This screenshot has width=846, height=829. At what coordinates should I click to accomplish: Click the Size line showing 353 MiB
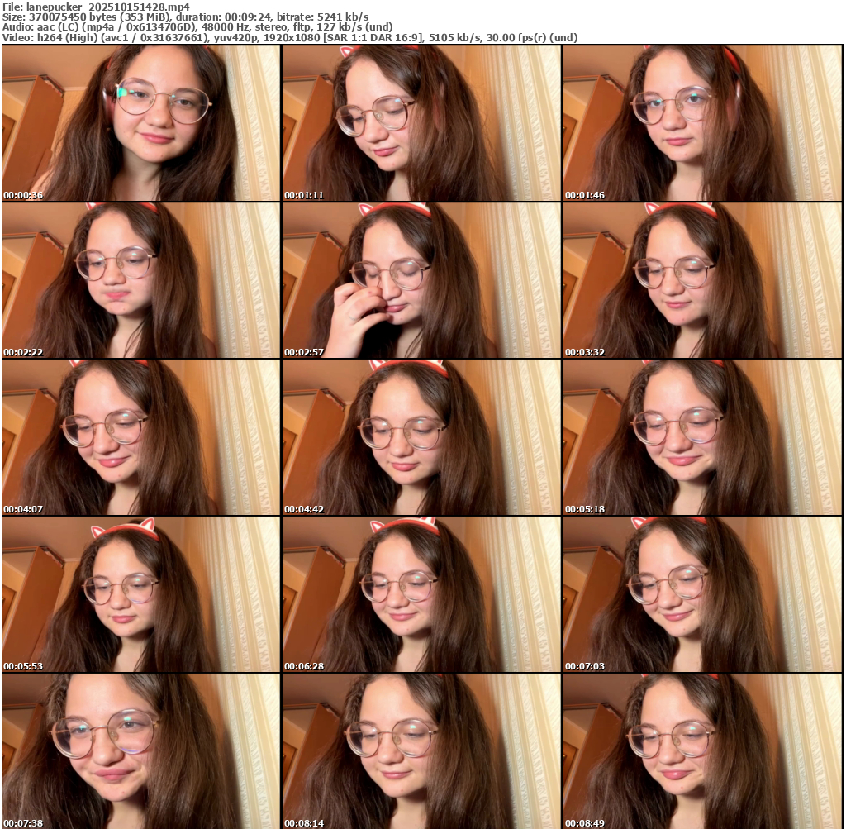click(x=186, y=17)
